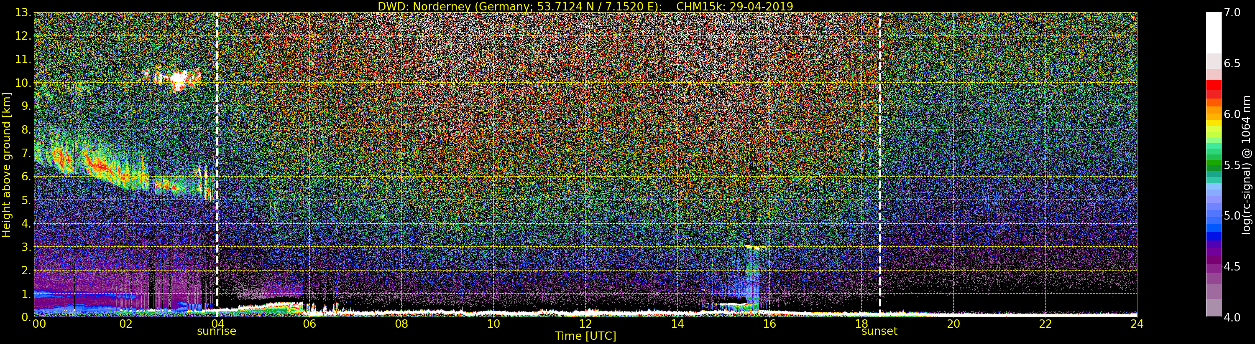
Task: Click the "Time [UTC]" axis label
Action: click(585, 336)
